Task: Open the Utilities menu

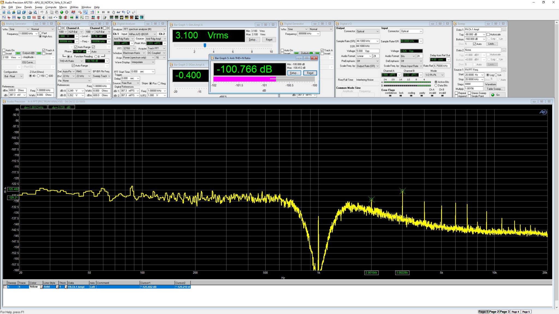Action: [x=74, y=7]
